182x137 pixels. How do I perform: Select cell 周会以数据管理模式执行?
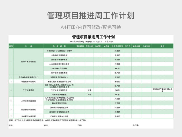point(28,77)
